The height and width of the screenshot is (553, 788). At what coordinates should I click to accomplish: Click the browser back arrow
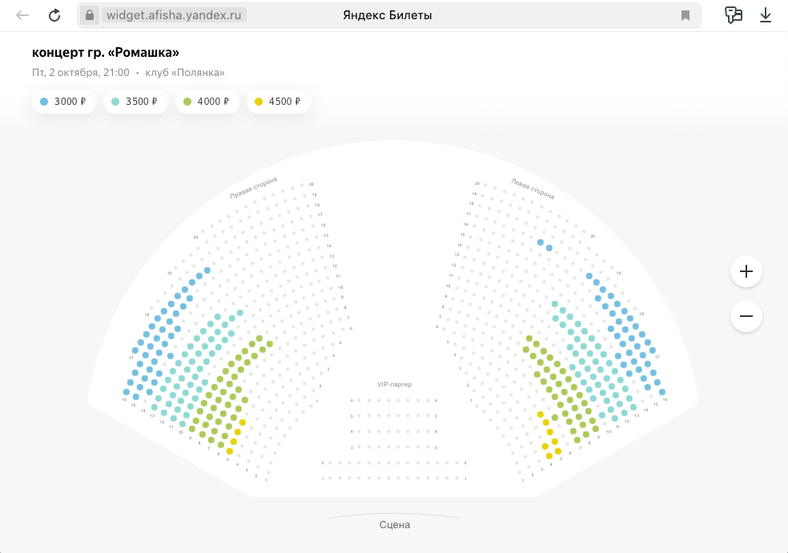(22, 15)
